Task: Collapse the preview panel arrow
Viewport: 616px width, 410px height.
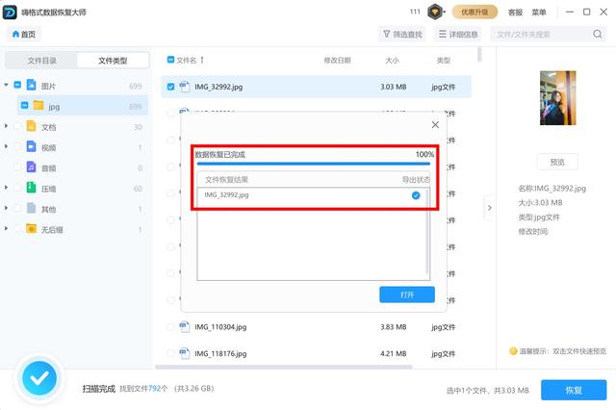Action: tap(489, 208)
